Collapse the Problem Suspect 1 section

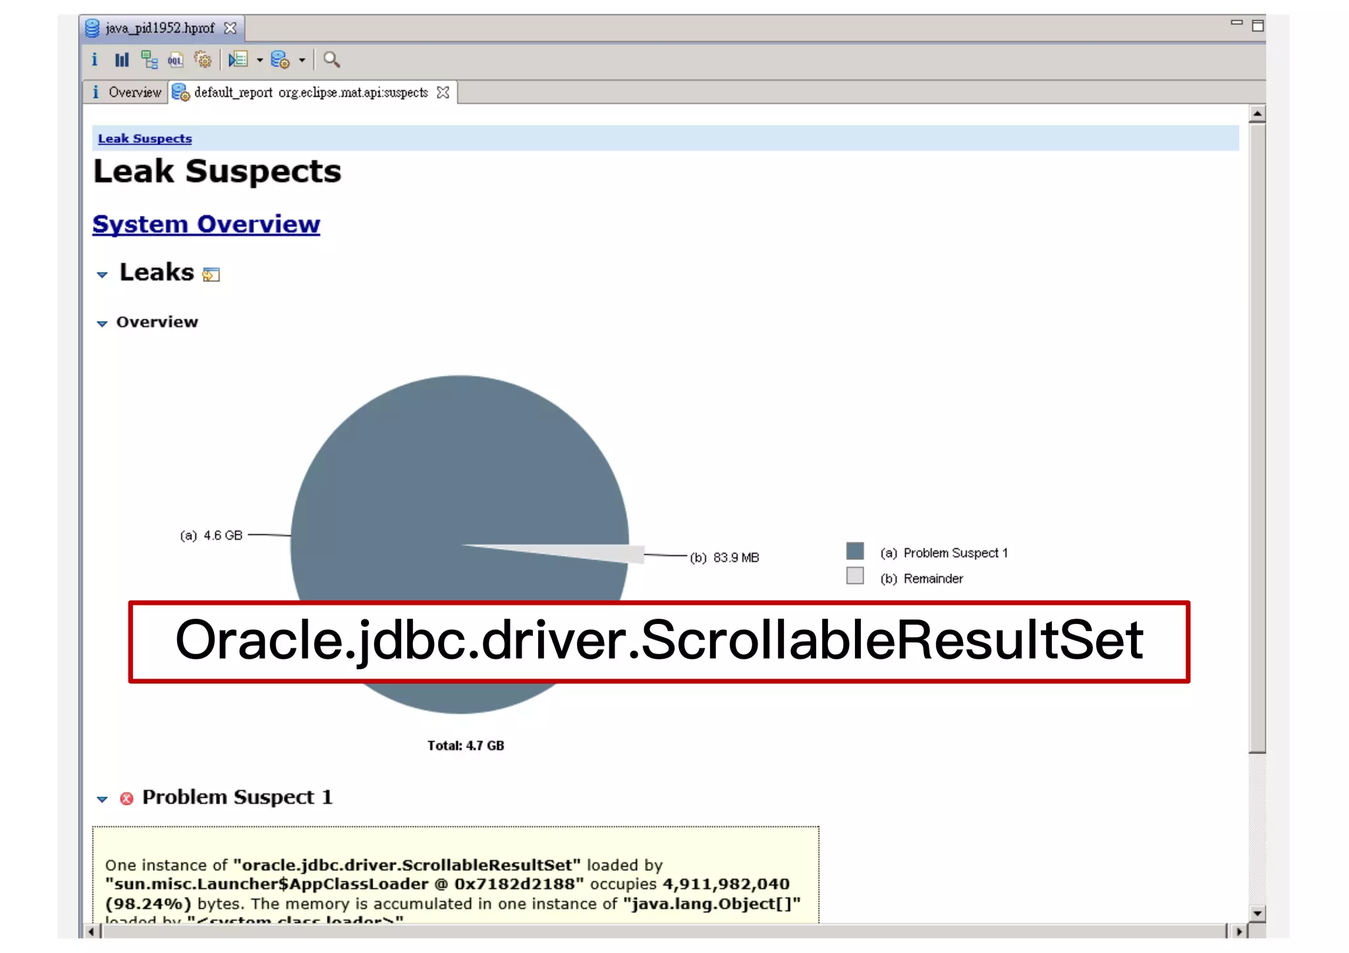click(x=102, y=799)
